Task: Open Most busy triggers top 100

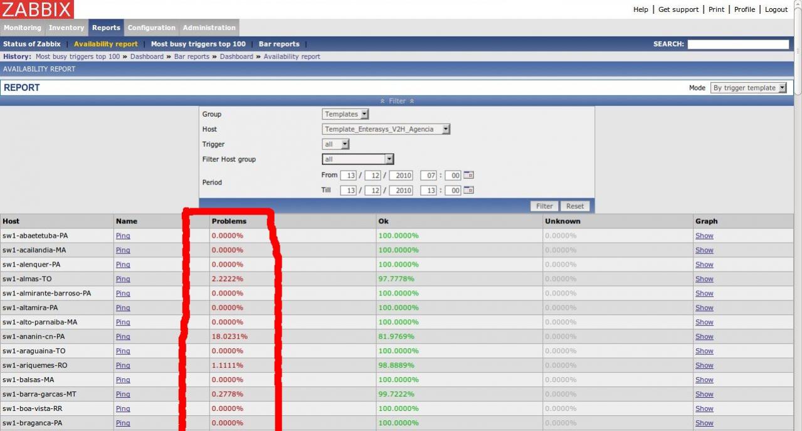Action: click(198, 44)
